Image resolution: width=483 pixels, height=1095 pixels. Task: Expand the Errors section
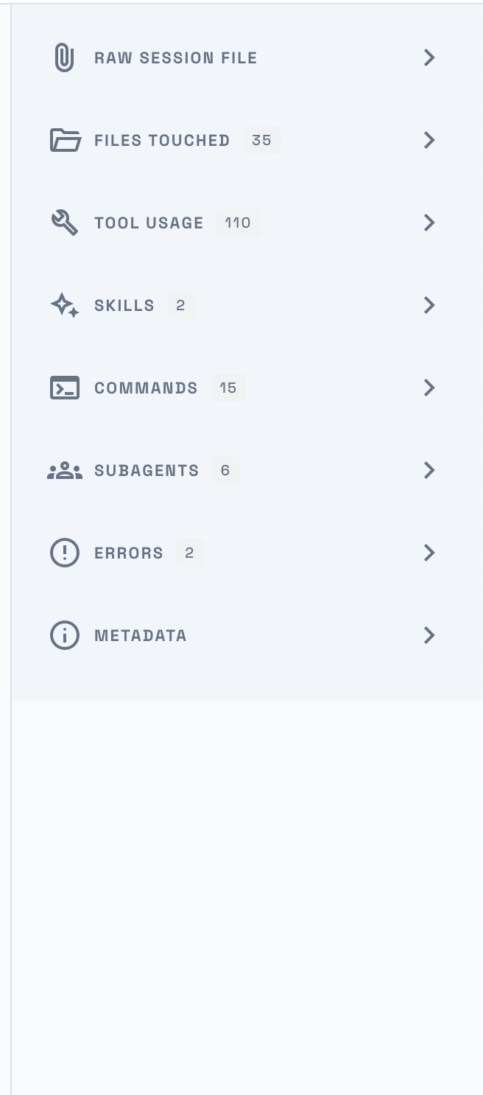click(429, 553)
